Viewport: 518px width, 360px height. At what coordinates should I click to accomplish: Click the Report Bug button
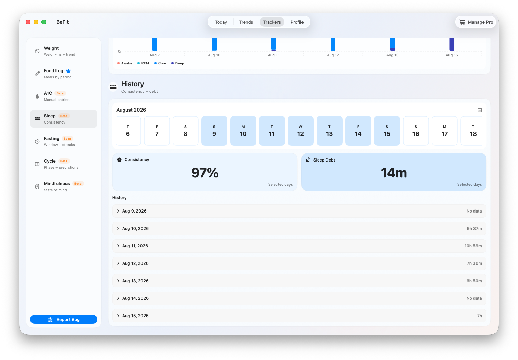[x=64, y=319]
